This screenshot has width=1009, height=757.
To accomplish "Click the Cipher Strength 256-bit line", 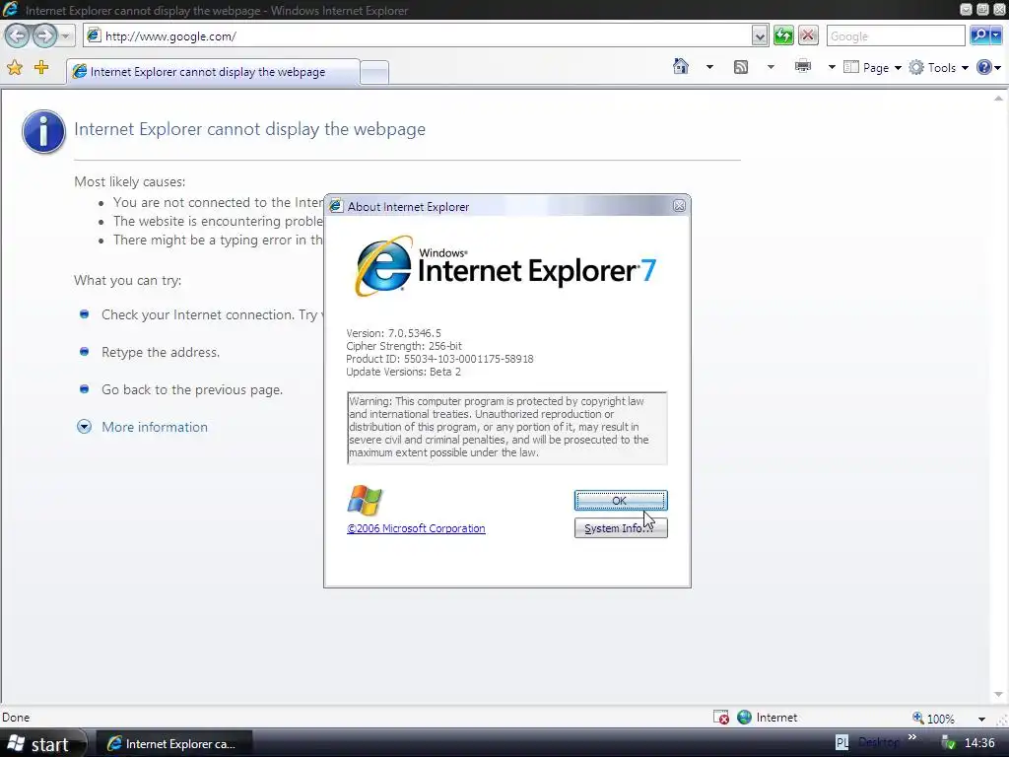I will 403,346.
